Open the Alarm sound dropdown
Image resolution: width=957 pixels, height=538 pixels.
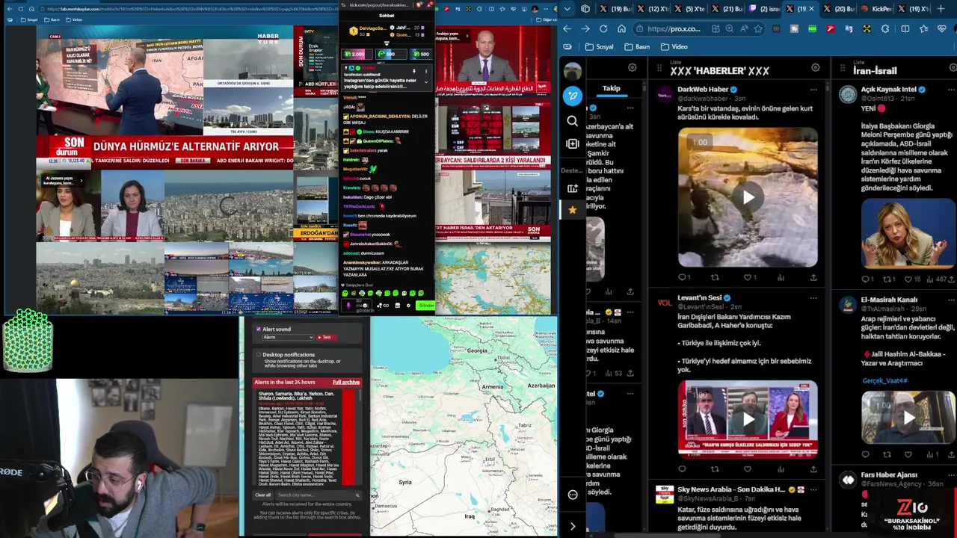(288, 337)
